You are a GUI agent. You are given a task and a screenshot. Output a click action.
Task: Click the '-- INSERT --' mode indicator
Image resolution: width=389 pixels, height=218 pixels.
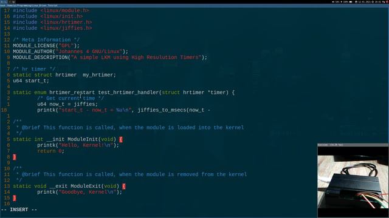pyautogui.click(x=19, y=210)
